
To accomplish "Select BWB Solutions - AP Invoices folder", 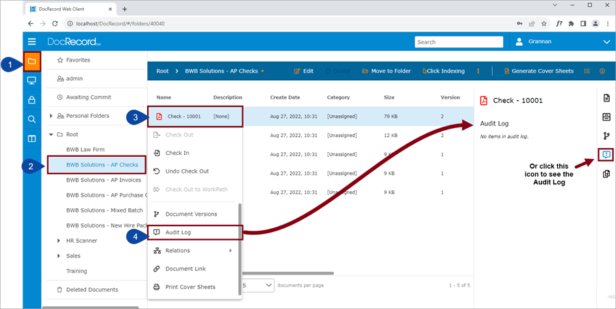I will tap(104, 180).
